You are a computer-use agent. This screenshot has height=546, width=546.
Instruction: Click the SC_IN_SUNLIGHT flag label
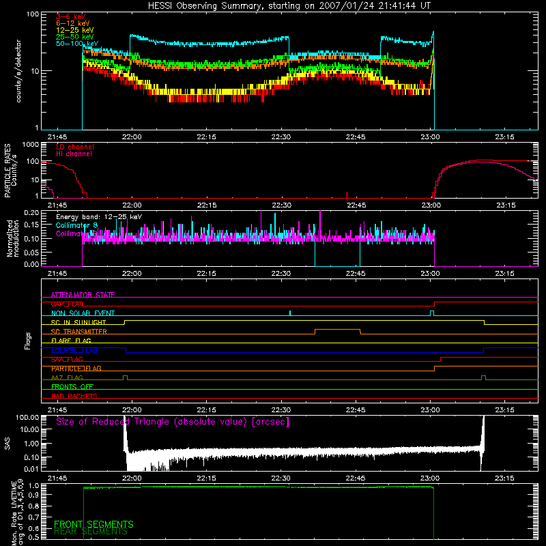pos(78,322)
